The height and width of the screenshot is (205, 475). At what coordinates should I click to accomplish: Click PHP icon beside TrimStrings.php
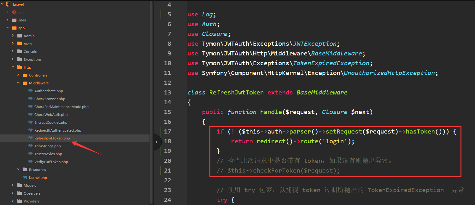click(x=30, y=146)
